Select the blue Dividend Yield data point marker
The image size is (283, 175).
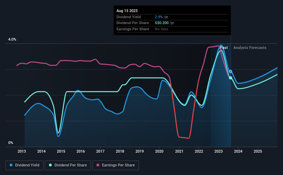coord(231,71)
